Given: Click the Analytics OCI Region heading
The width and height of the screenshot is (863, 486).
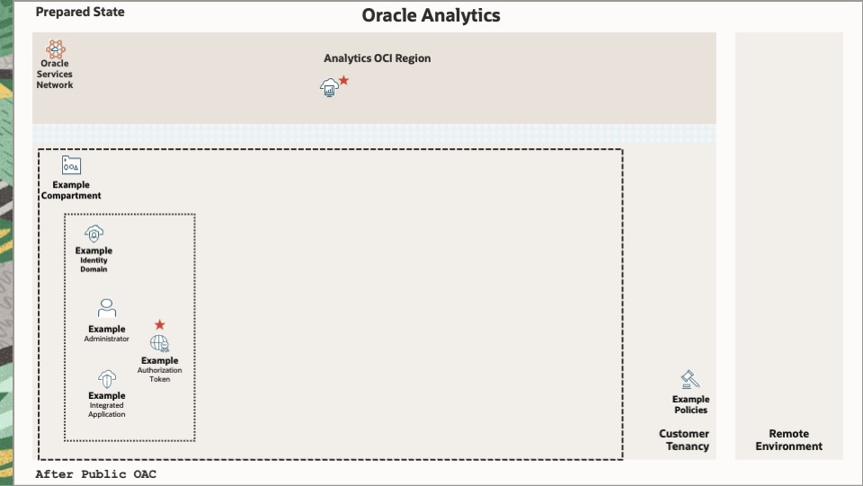Looking at the screenshot, I should click(377, 58).
